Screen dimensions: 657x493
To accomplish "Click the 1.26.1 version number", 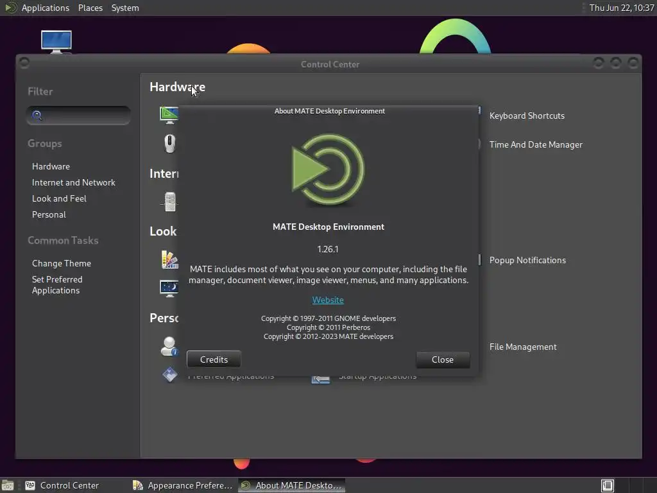I will (x=328, y=249).
